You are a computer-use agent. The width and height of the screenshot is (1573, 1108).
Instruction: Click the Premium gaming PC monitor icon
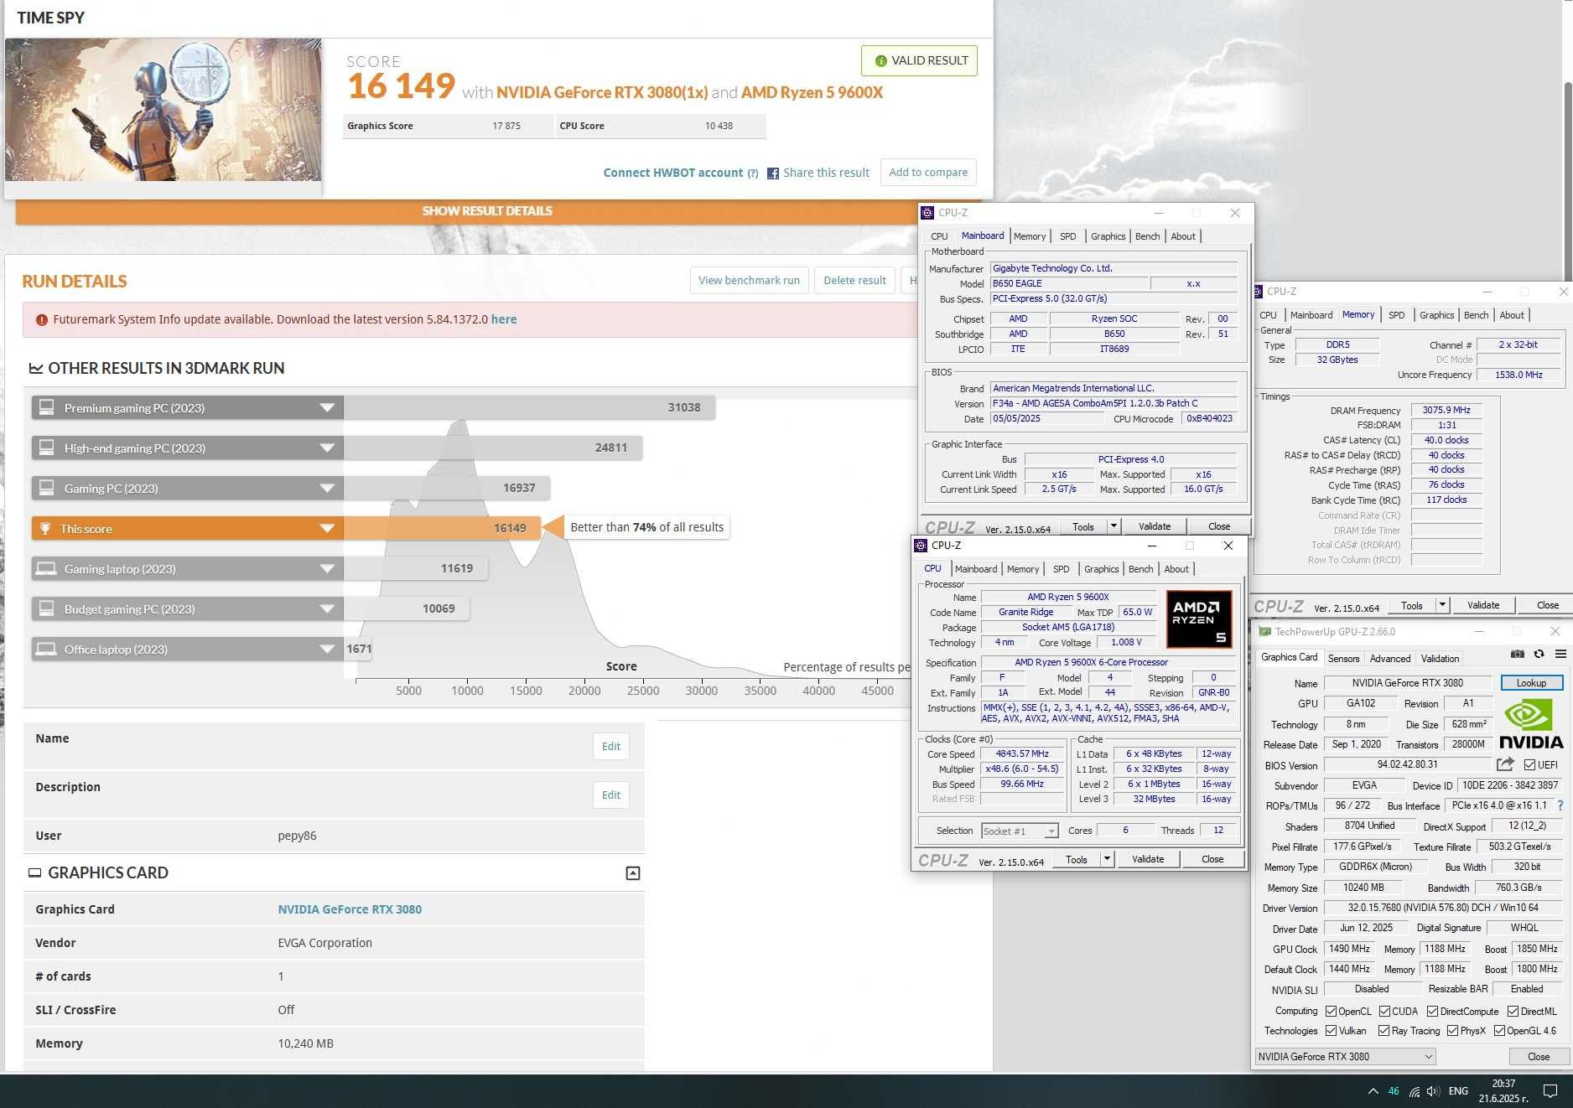tap(47, 407)
